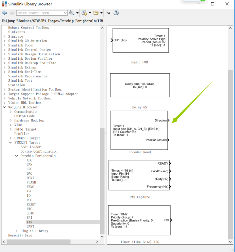This screenshot has height=252, width=235.
Task: Click the tree panel vertical scrollbar
Action: pyautogui.click(x=102, y=181)
